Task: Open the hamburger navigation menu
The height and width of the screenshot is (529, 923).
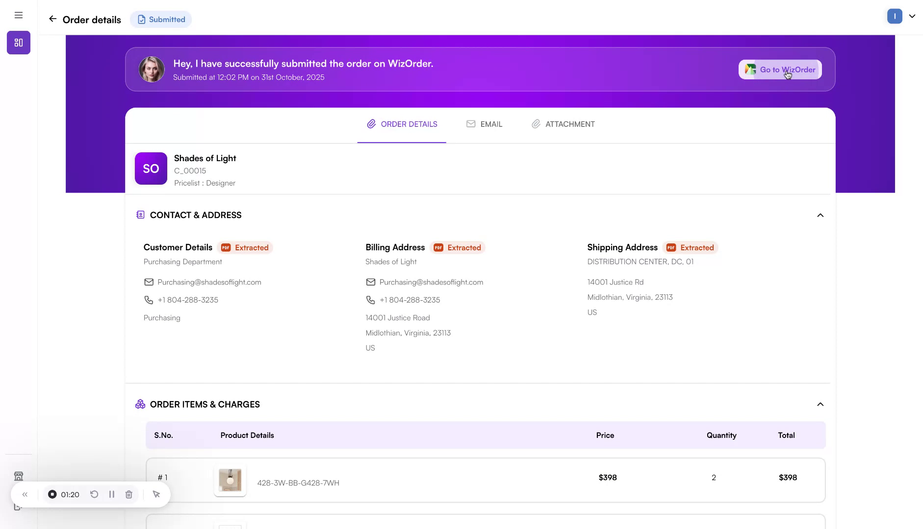Action: tap(18, 15)
